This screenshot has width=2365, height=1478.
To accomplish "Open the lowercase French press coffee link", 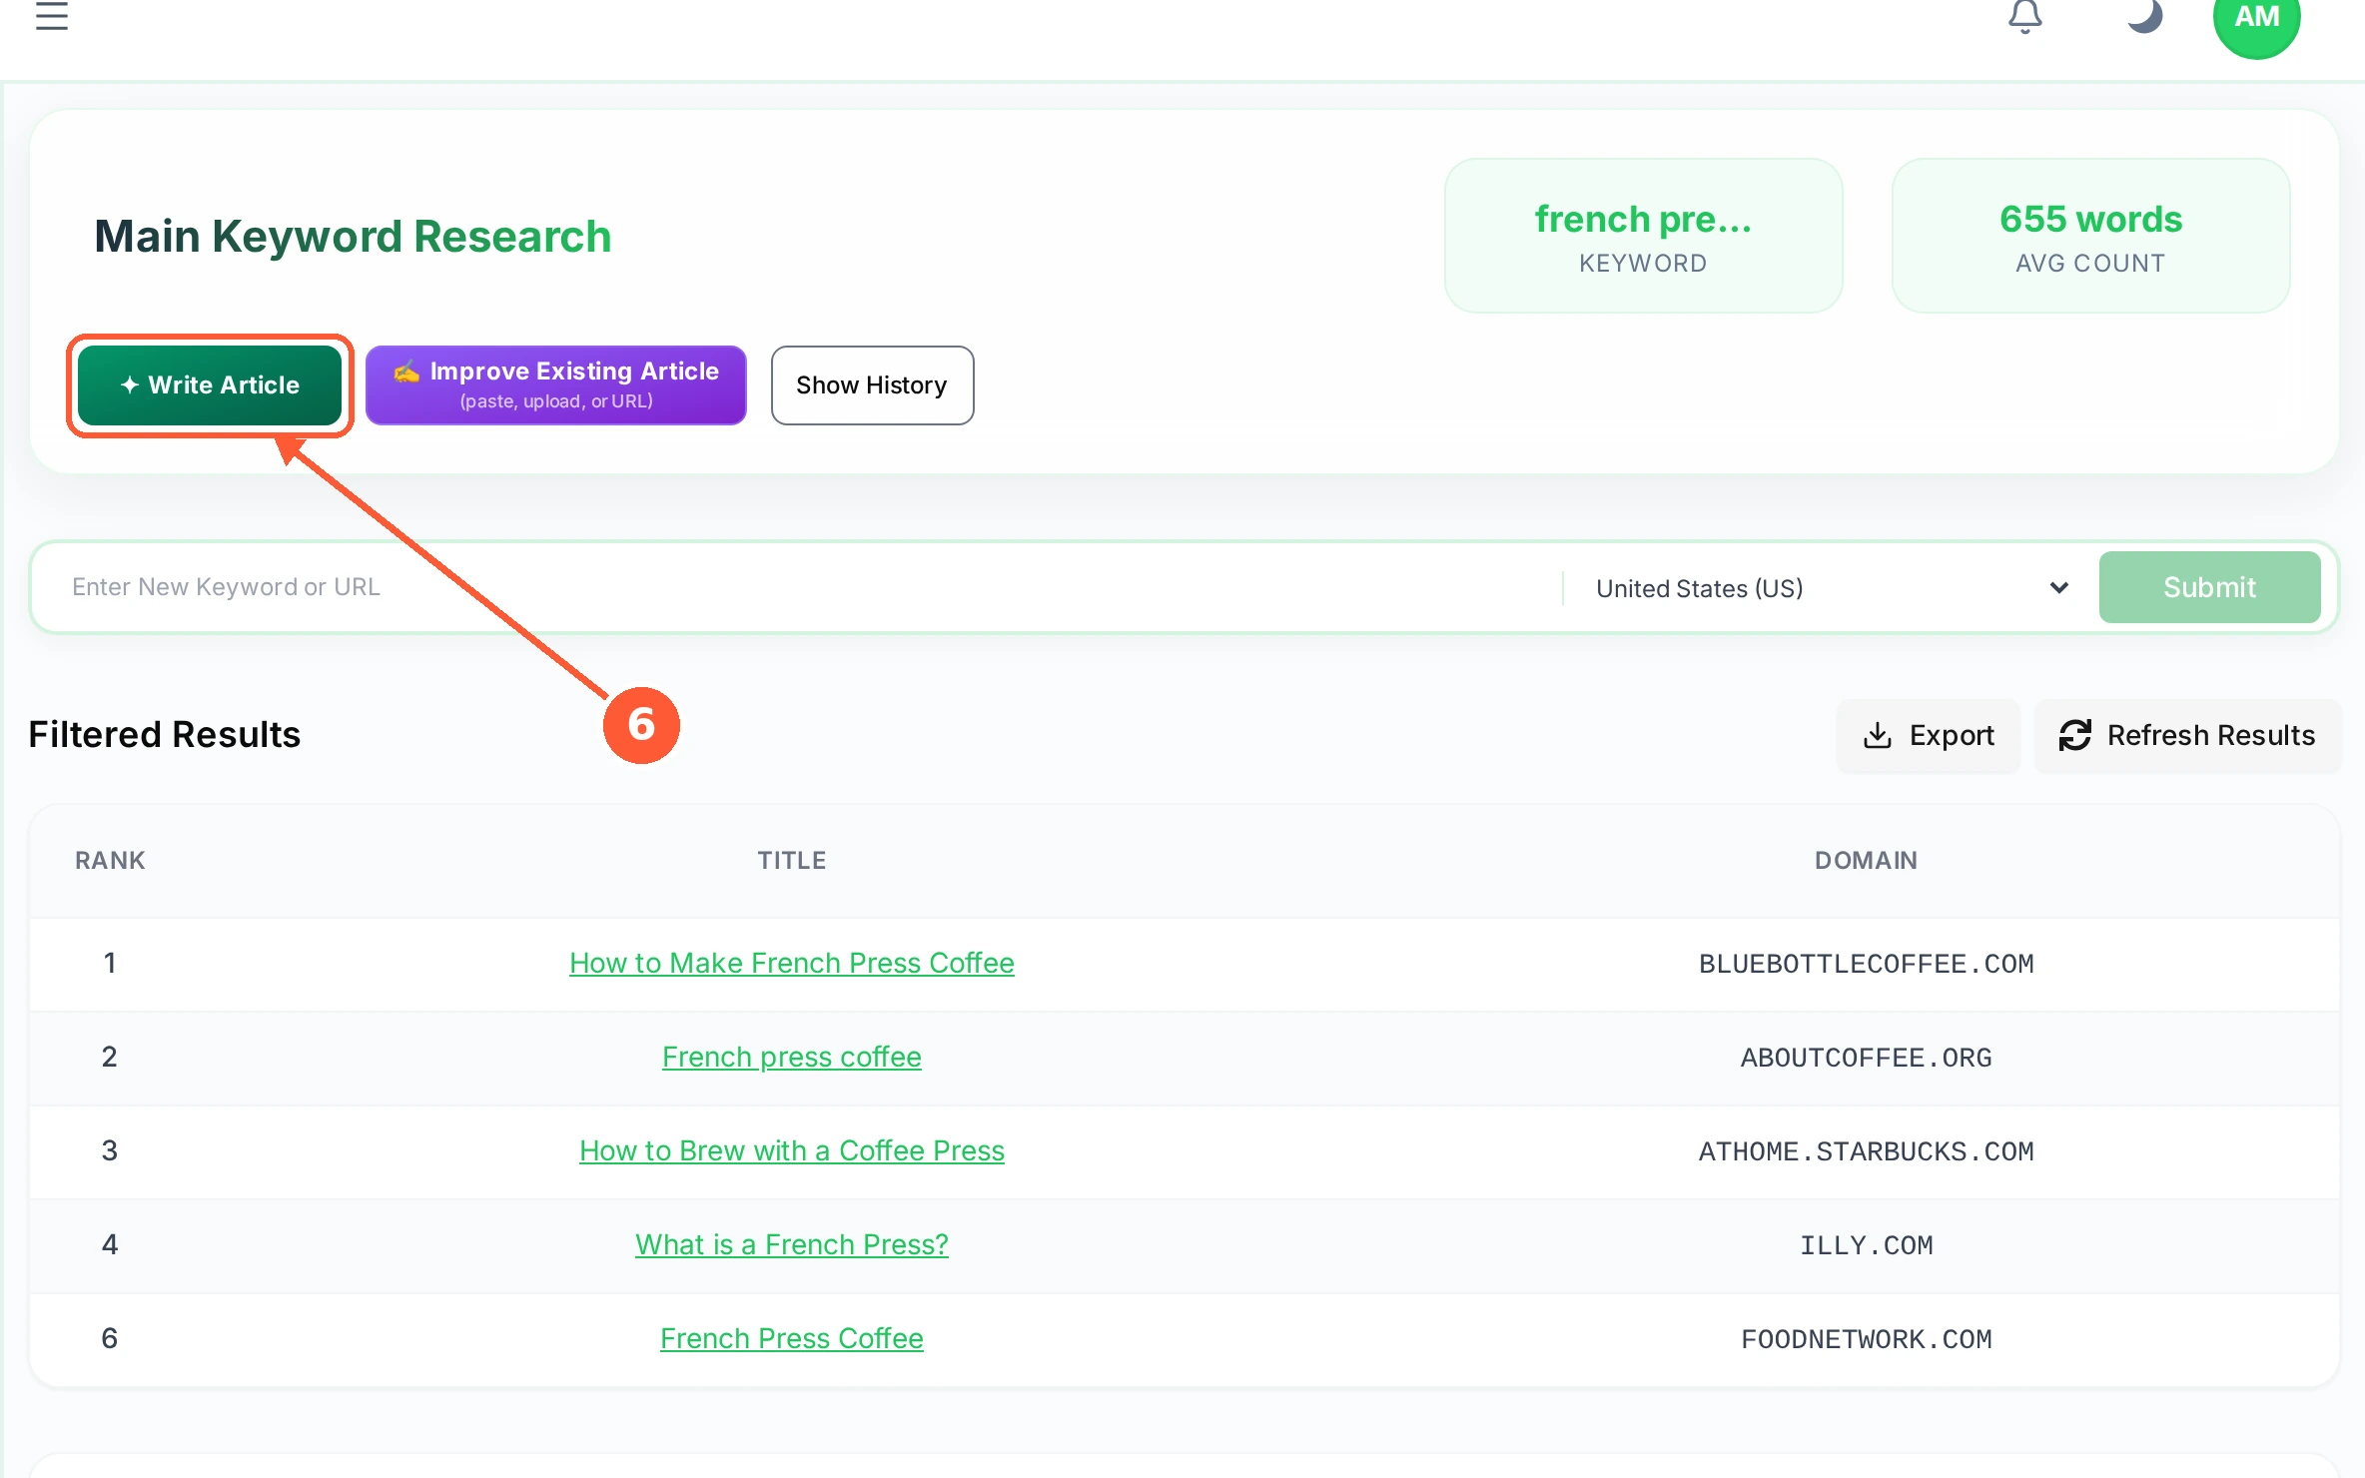I will [x=792, y=1057].
